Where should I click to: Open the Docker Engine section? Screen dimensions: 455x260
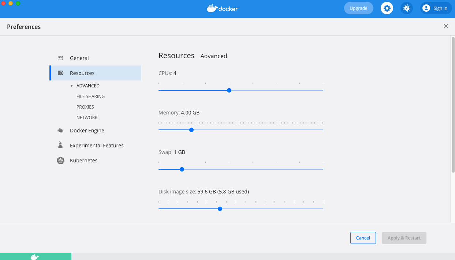click(87, 131)
